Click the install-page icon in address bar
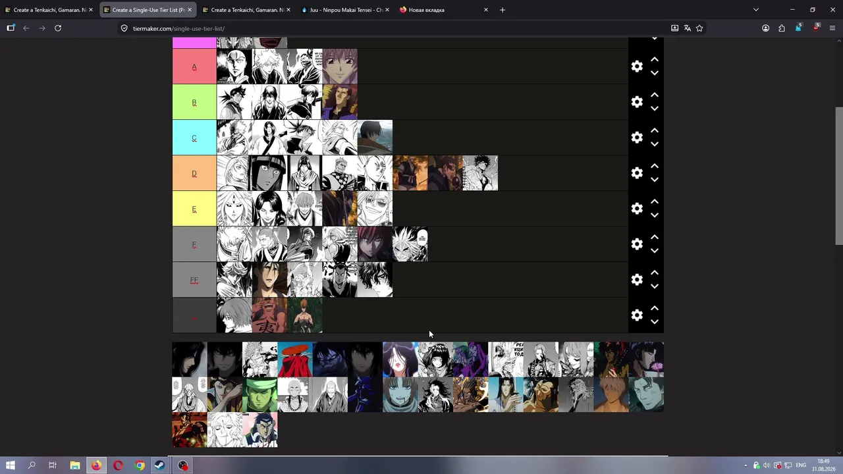The width and height of the screenshot is (843, 474). (x=674, y=28)
